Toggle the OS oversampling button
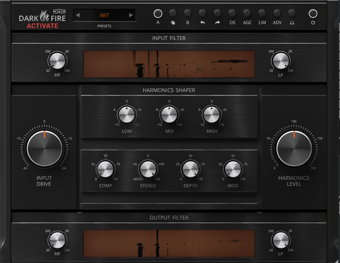Image resolution: width=340 pixels, height=263 pixels. pyautogui.click(x=232, y=13)
